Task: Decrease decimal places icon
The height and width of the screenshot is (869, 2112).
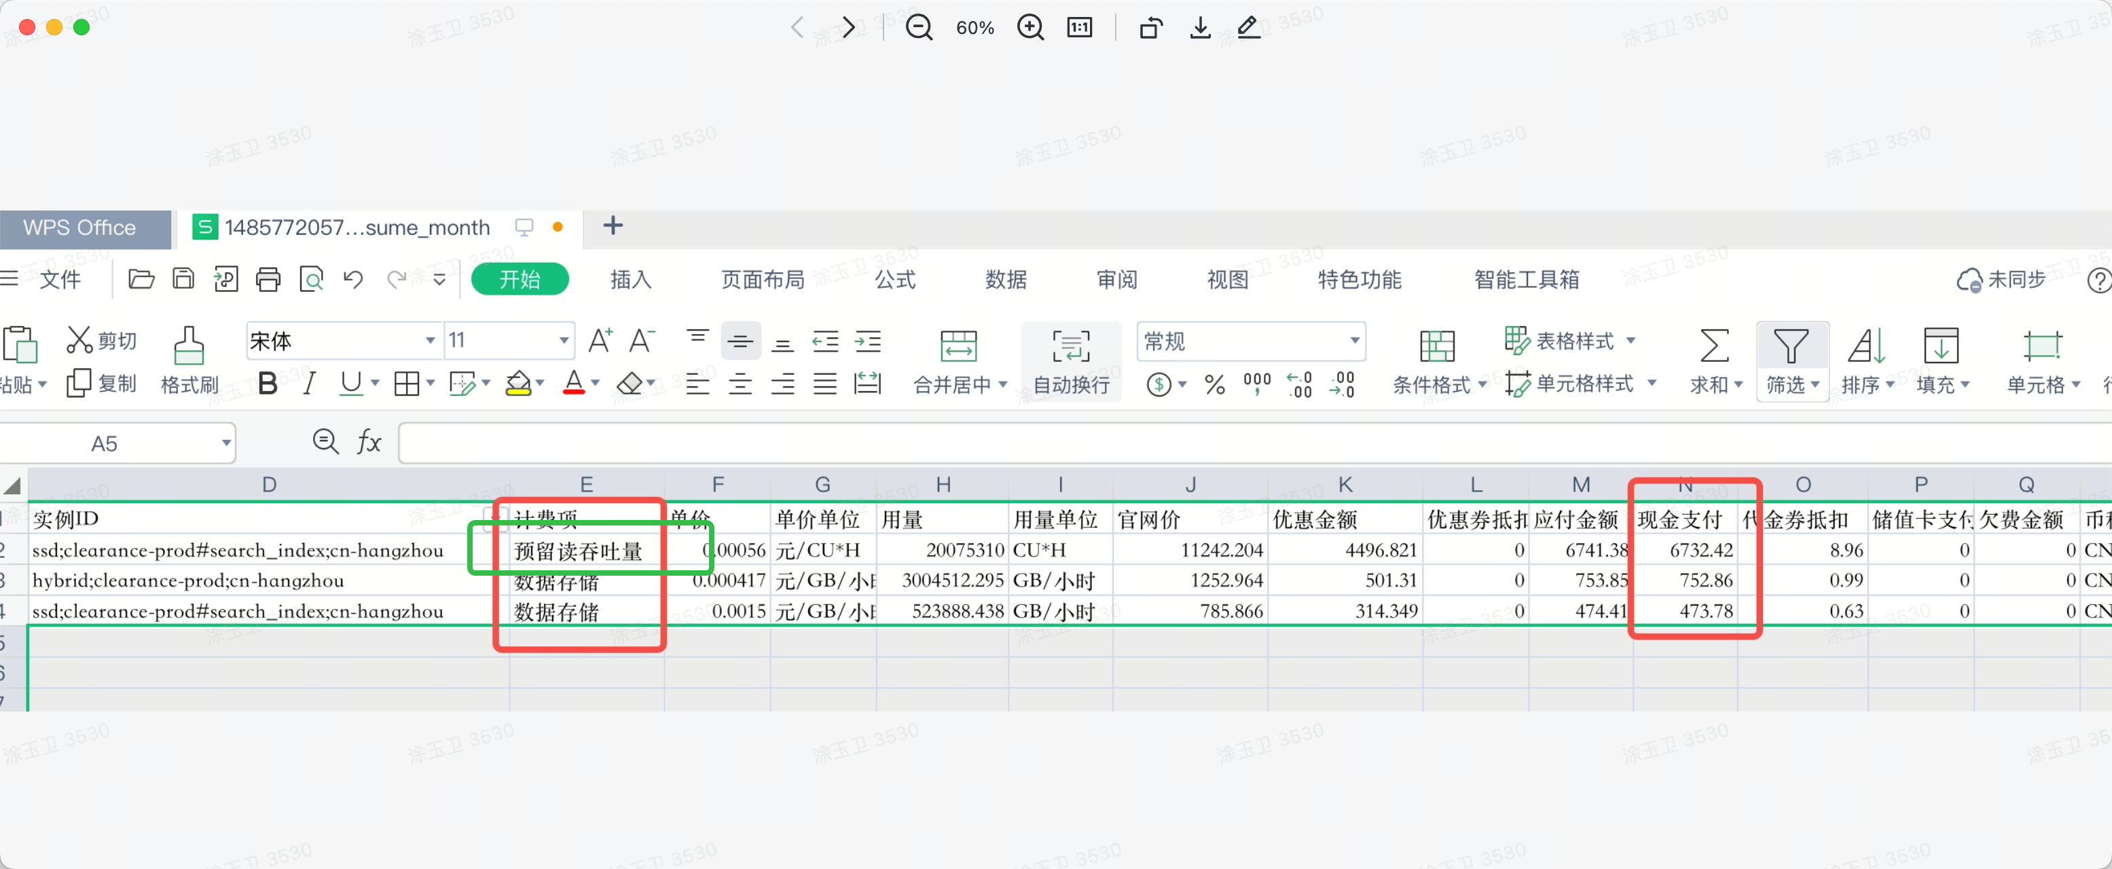Action: point(1342,384)
